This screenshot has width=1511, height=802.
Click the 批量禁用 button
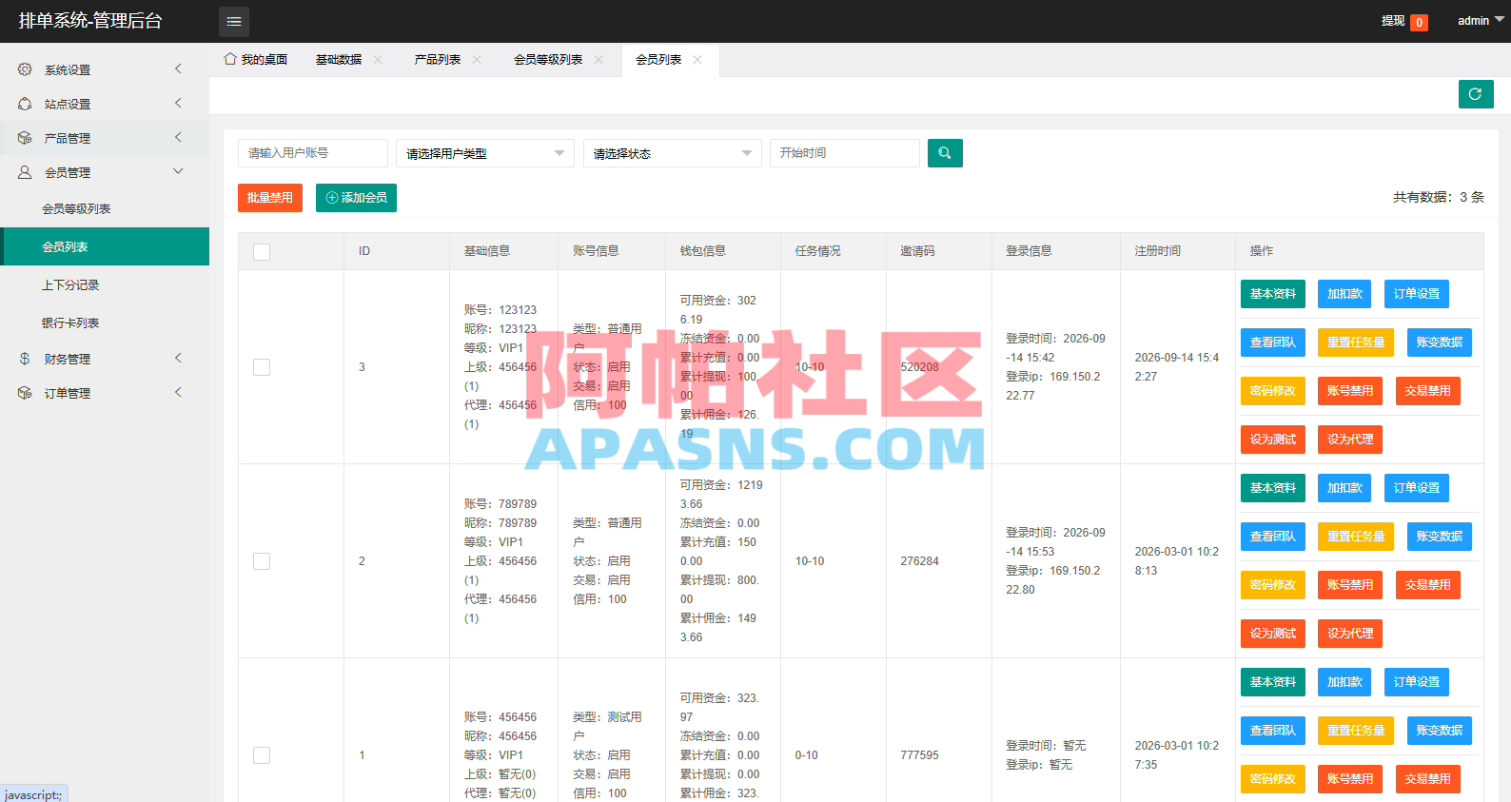point(270,198)
